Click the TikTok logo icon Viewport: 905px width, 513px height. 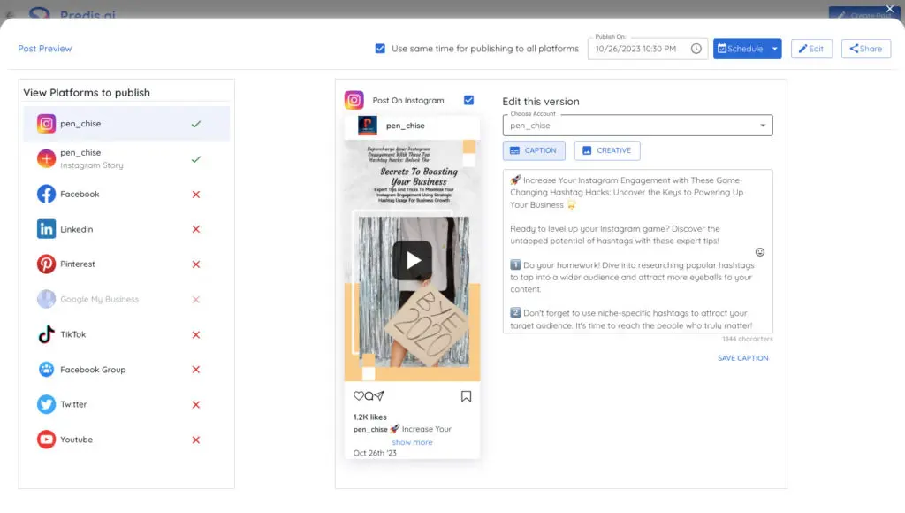click(x=46, y=334)
